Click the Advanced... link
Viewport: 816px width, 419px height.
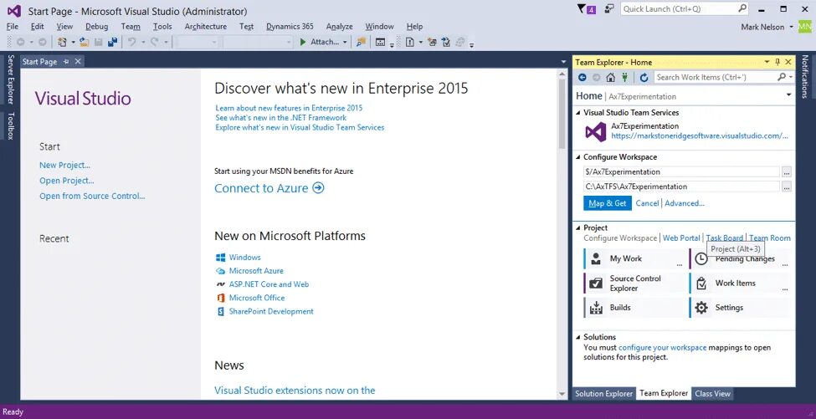685,203
